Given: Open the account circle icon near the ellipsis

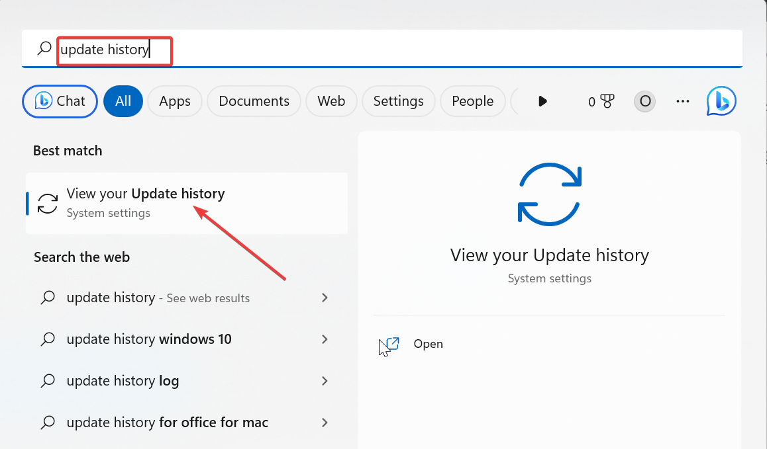Looking at the screenshot, I should 644,101.
